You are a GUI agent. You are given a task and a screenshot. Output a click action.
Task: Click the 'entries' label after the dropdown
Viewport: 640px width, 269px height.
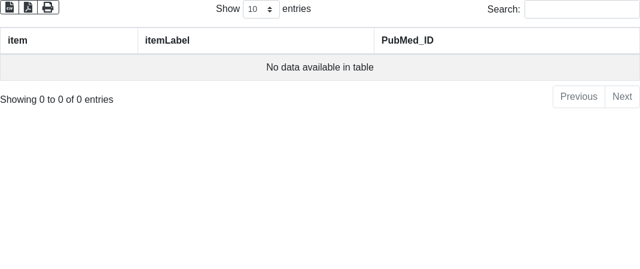(x=297, y=9)
